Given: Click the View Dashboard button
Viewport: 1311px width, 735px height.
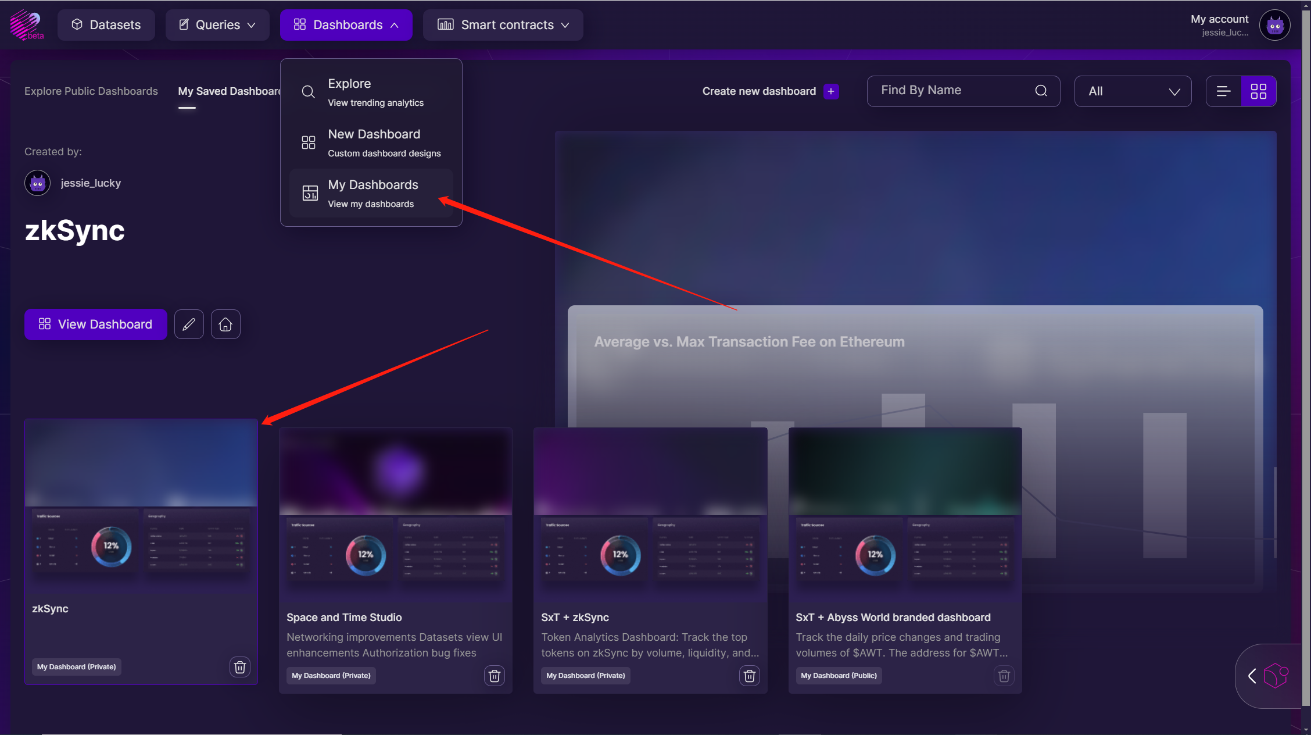Looking at the screenshot, I should [95, 324].
